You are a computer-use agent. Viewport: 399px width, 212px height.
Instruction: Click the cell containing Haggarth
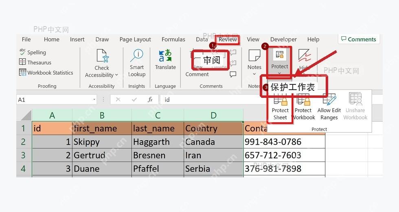coord(158,142)
